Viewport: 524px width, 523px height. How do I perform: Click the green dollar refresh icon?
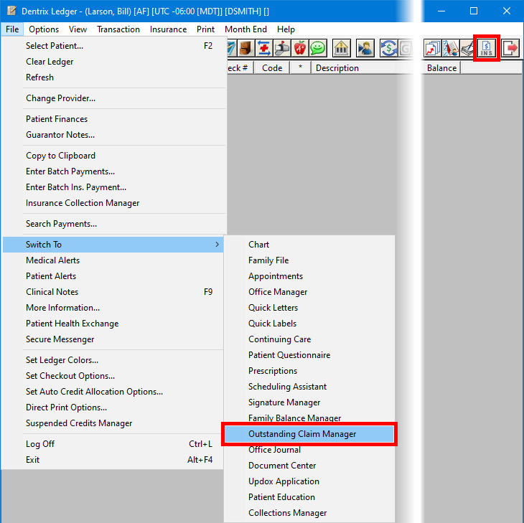(x=388, y=49)
